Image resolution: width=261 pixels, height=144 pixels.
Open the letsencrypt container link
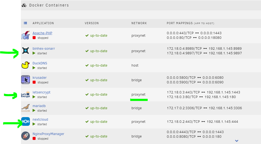click(x=42, y=92)
